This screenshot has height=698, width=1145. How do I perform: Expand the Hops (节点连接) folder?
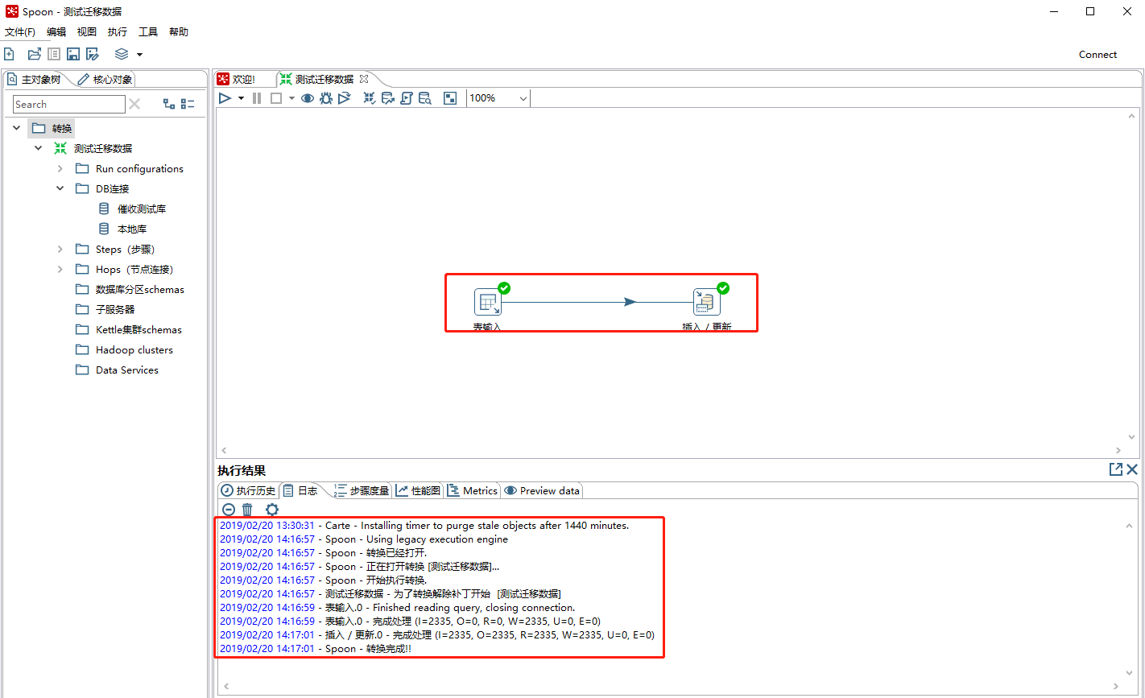tap(60, 269)
